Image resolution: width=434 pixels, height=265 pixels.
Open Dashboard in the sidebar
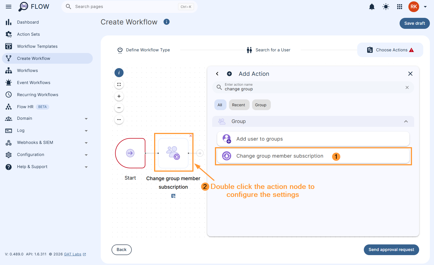click(x=47, y=22)
